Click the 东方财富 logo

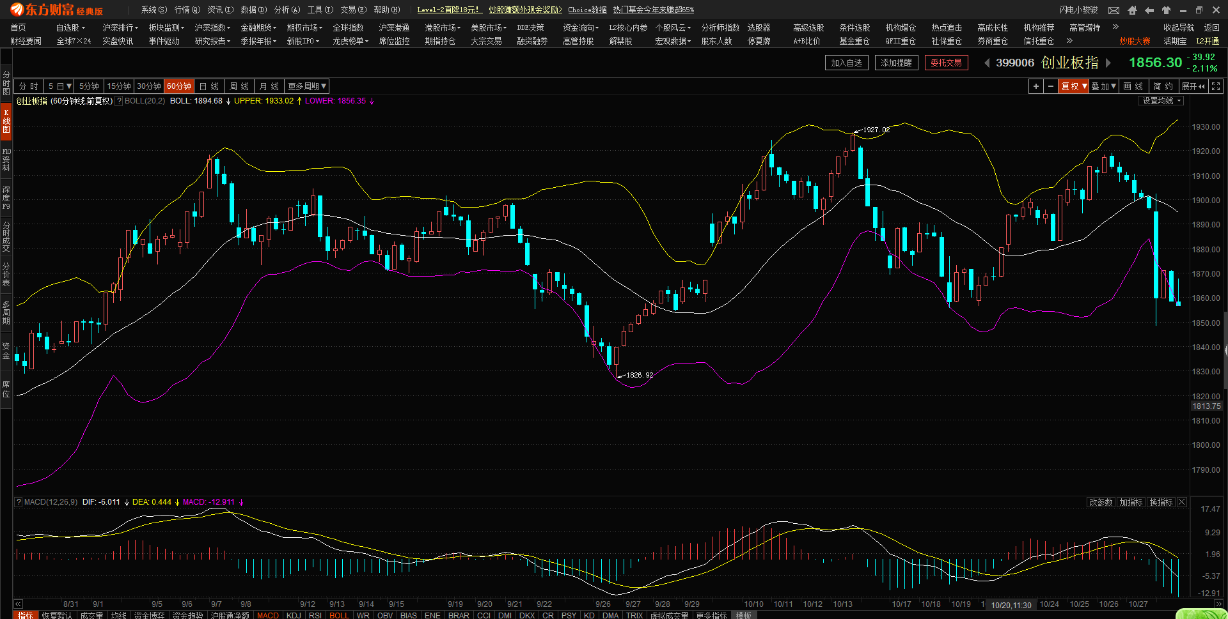[x=56, y=10]
